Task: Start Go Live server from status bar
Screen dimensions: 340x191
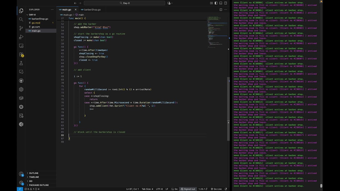Action: coord(216,189)
